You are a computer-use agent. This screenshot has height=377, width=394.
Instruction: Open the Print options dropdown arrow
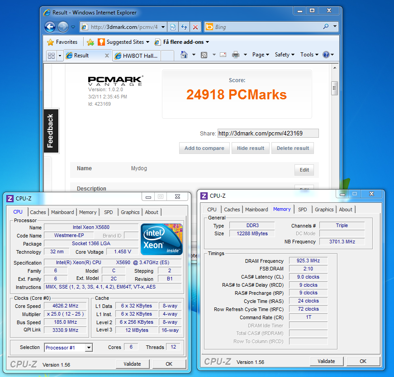click(x=245, y=55)
